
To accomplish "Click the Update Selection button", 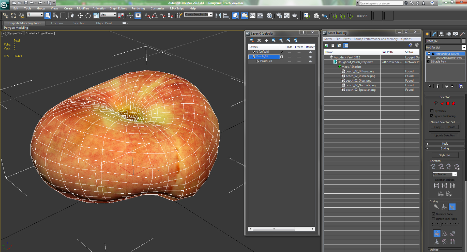I will pos(445,135).
